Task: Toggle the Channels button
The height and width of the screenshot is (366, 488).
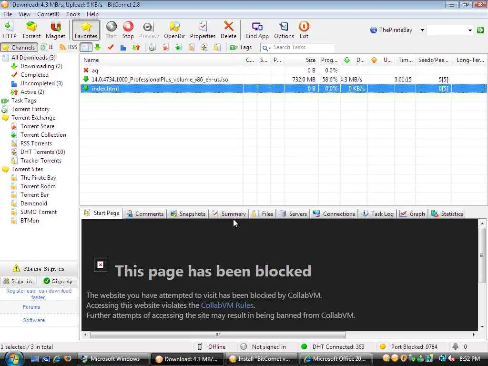Action: pyautogui.click(x=19, y=47)
